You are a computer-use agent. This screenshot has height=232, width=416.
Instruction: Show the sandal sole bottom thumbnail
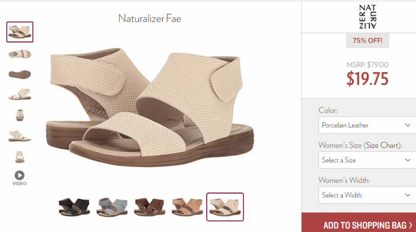(20, 74)
